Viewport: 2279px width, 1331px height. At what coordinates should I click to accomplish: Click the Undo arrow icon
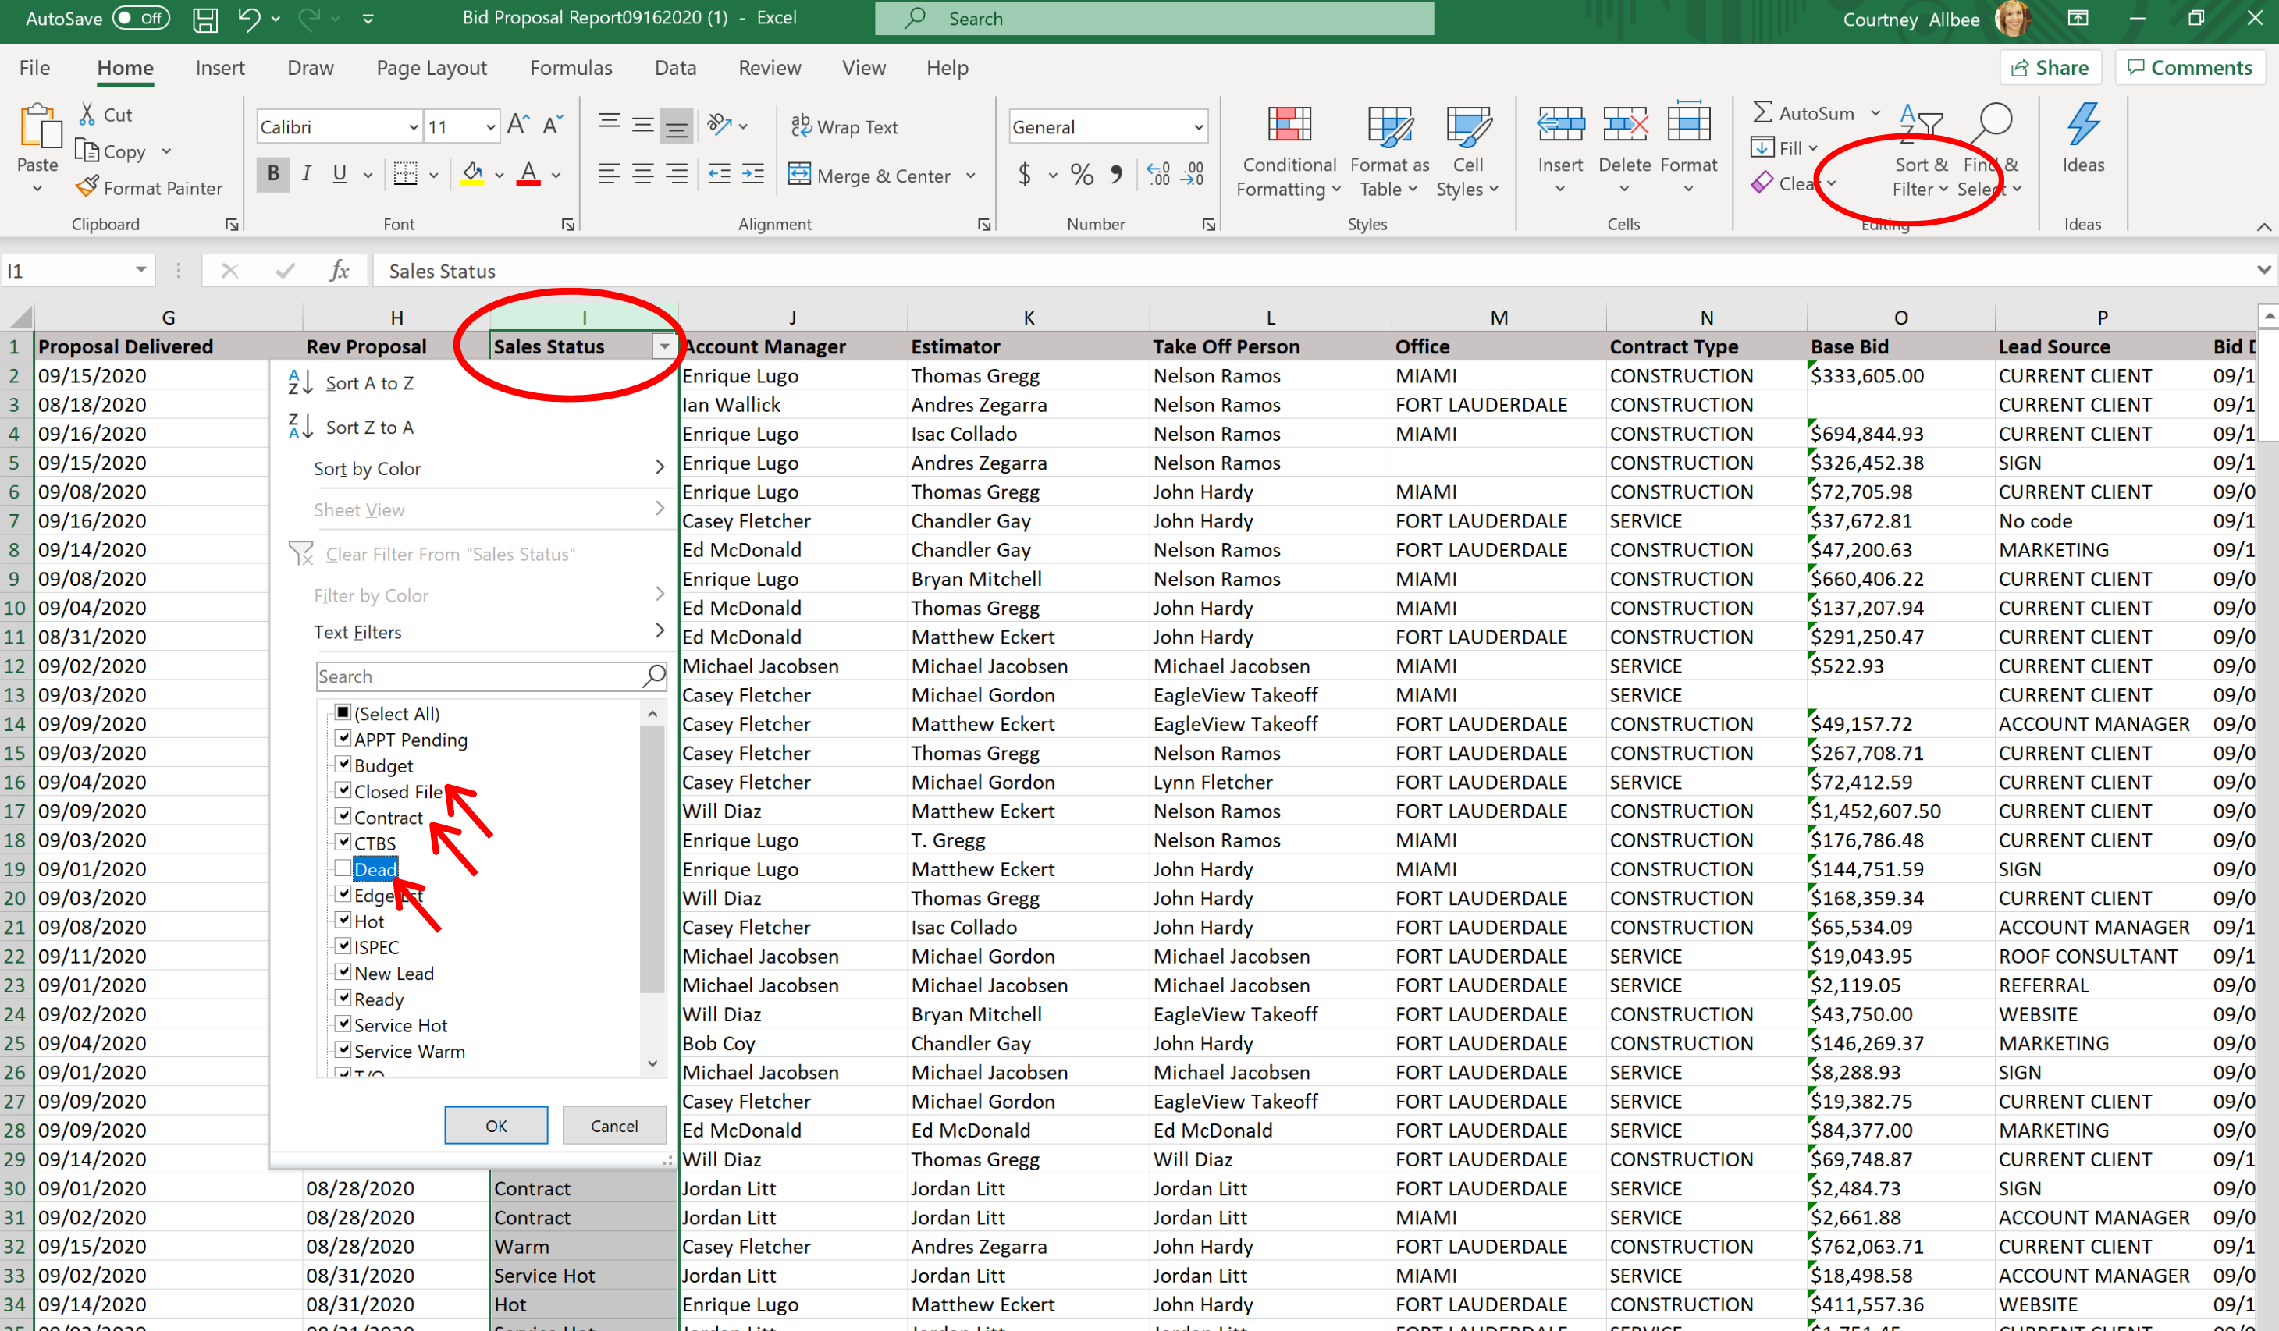click(249, 19)
